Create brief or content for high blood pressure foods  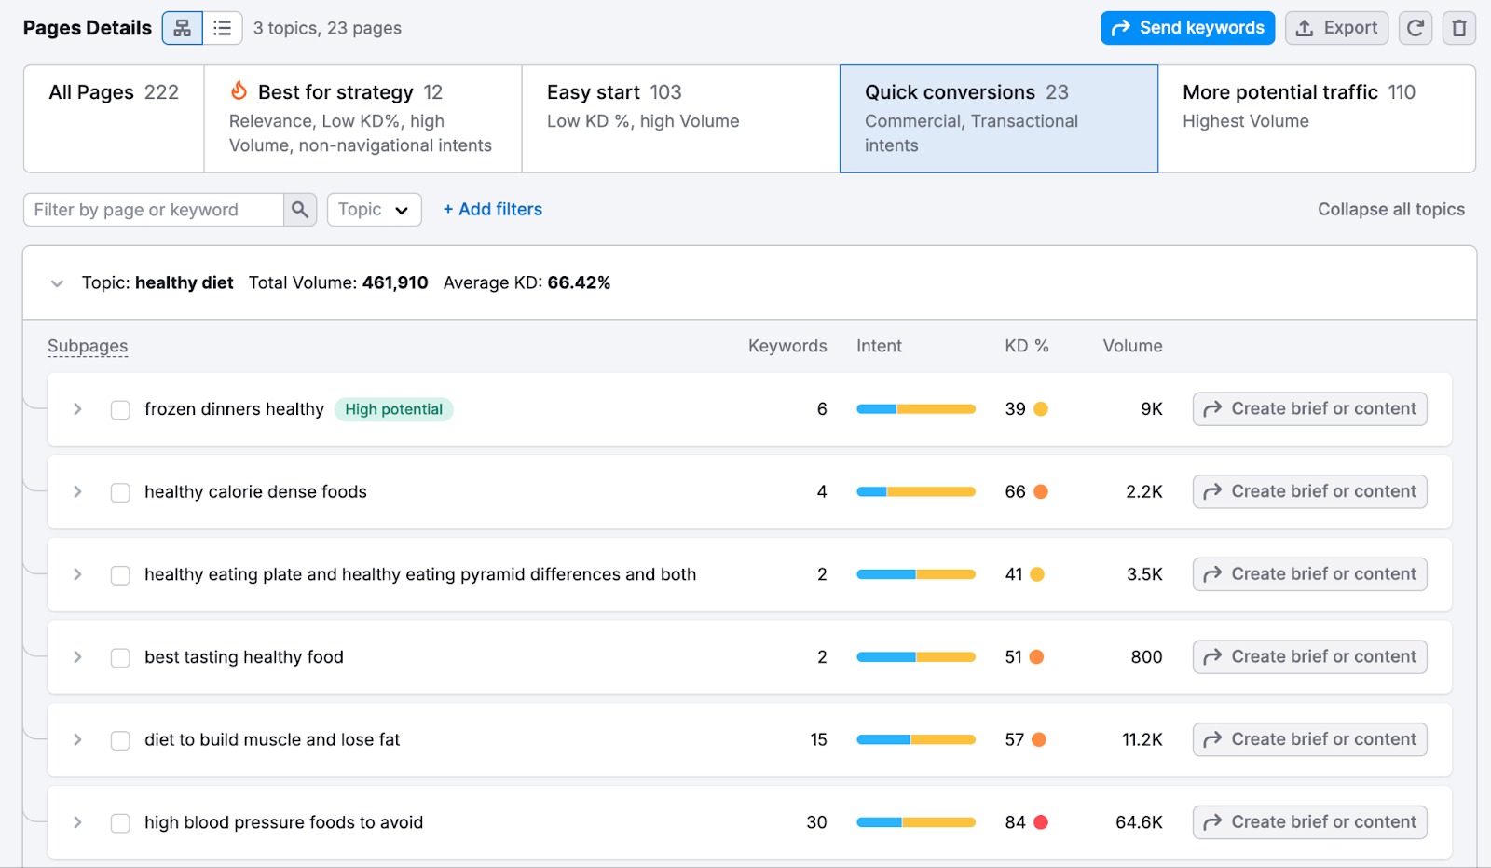coord(1309,822)
